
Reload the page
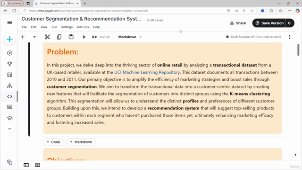pyautogui.click(x=14, y=11)
